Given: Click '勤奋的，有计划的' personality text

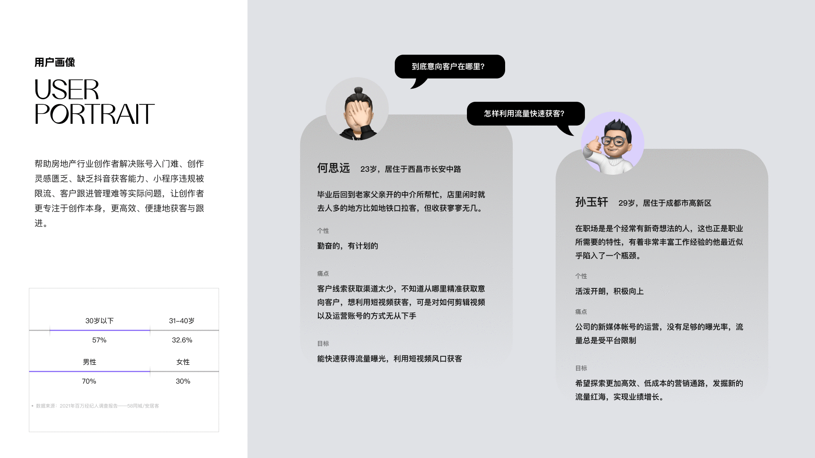Looking at the screenshot, I should coord(348,246).
